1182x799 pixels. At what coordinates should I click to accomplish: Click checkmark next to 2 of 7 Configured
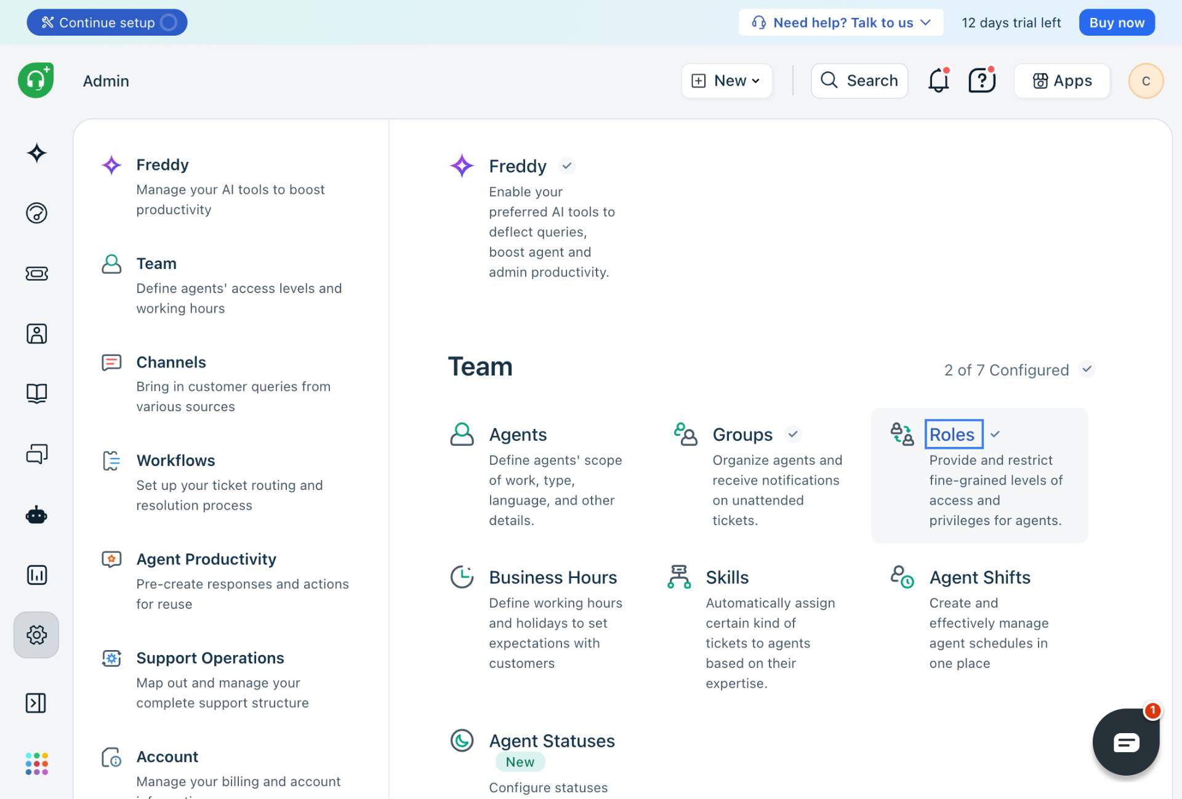(1087, 369)
